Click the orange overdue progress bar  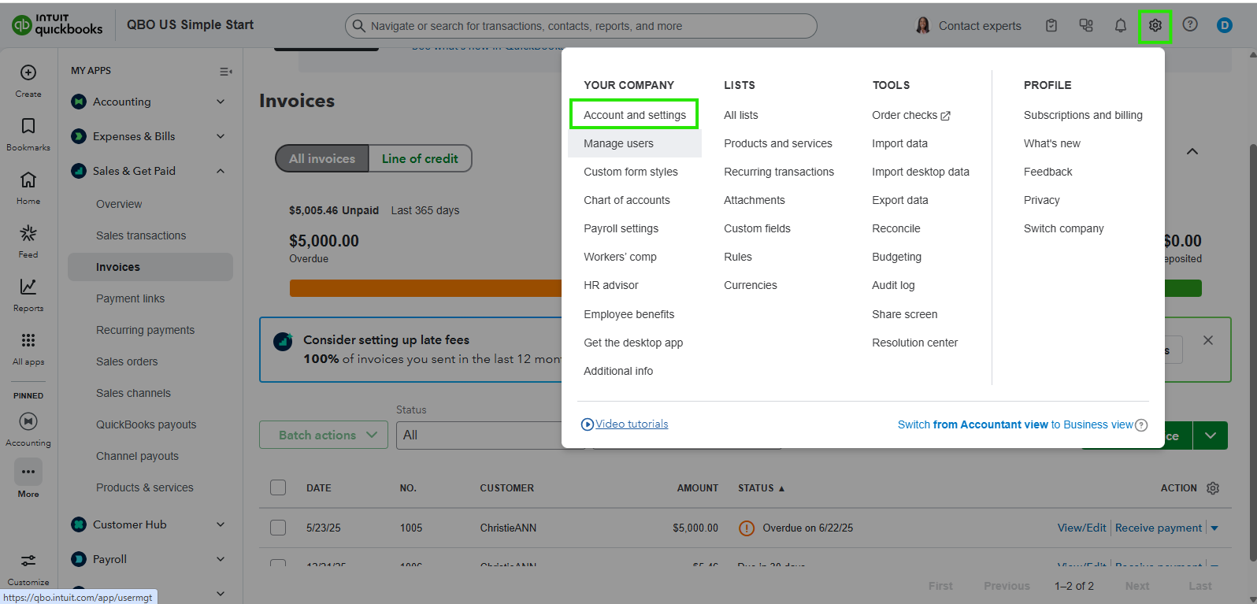[425, 288]
